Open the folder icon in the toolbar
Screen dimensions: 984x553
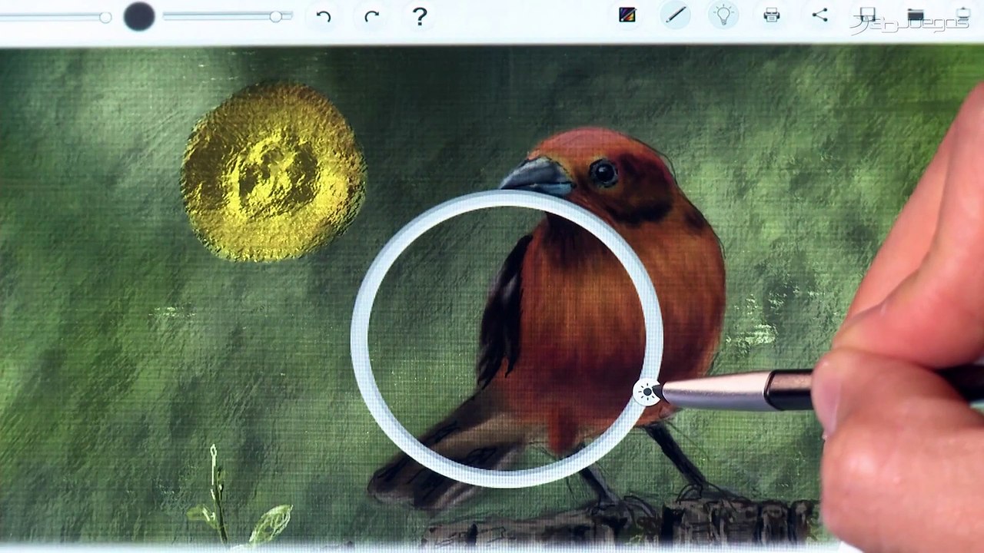[x=915, y=15]
